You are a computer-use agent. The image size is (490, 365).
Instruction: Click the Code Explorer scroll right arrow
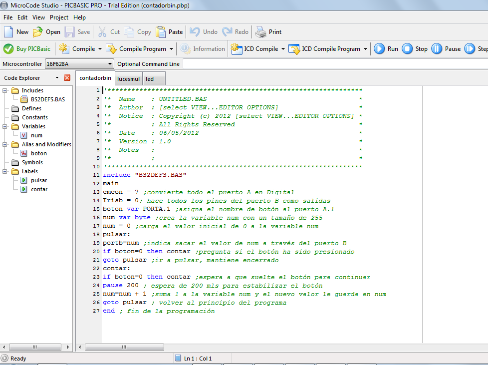[68, 347]
